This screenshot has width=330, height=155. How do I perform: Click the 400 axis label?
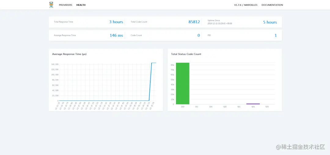click(225, 107)
